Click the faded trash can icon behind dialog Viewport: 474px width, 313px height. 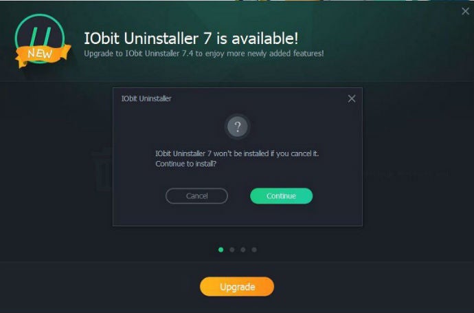(102, 169)
